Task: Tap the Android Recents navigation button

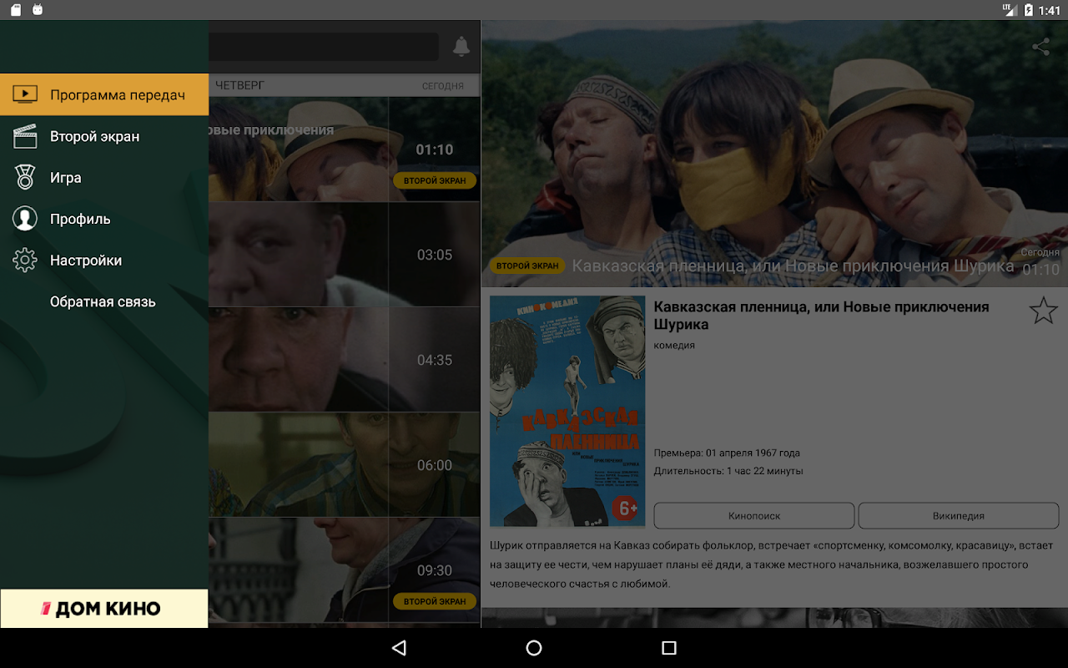Action: click(x=668, y=648)
